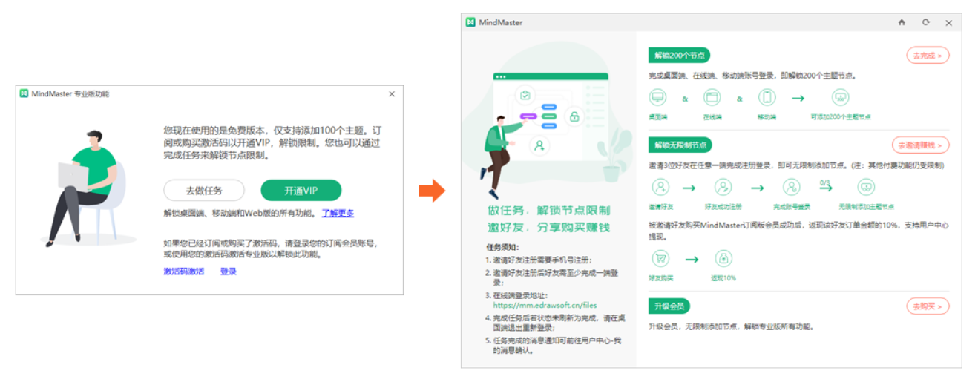Screen dimensions: 978x385
Task: Click the 好友成功注册 icon
Action: click(x=723, y=187)
